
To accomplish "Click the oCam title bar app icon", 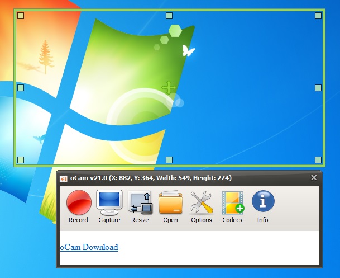I will (63, 178).
